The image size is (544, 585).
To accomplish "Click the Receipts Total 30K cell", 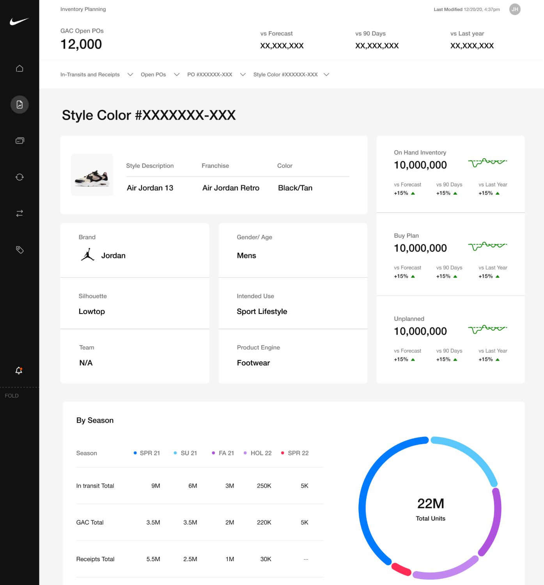I will (x=266, y=559).
